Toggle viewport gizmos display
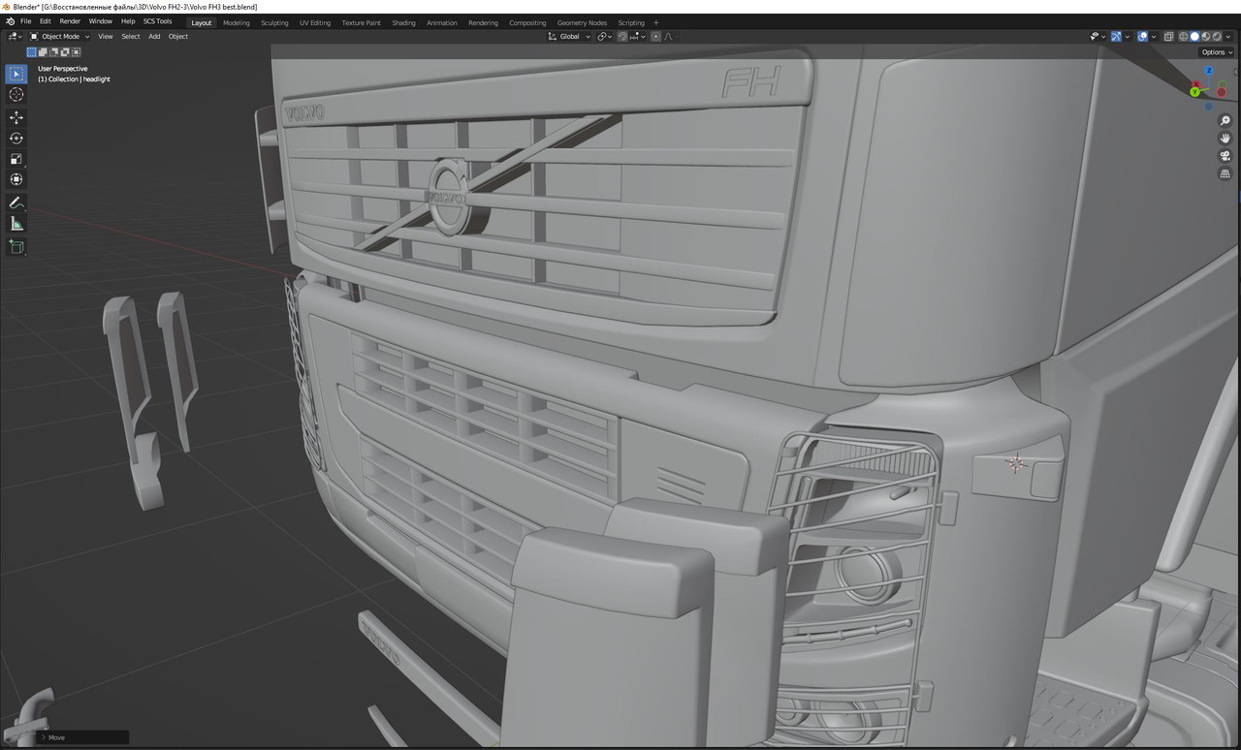This screenshot has height=750, width=1241. click(1116, 36)
